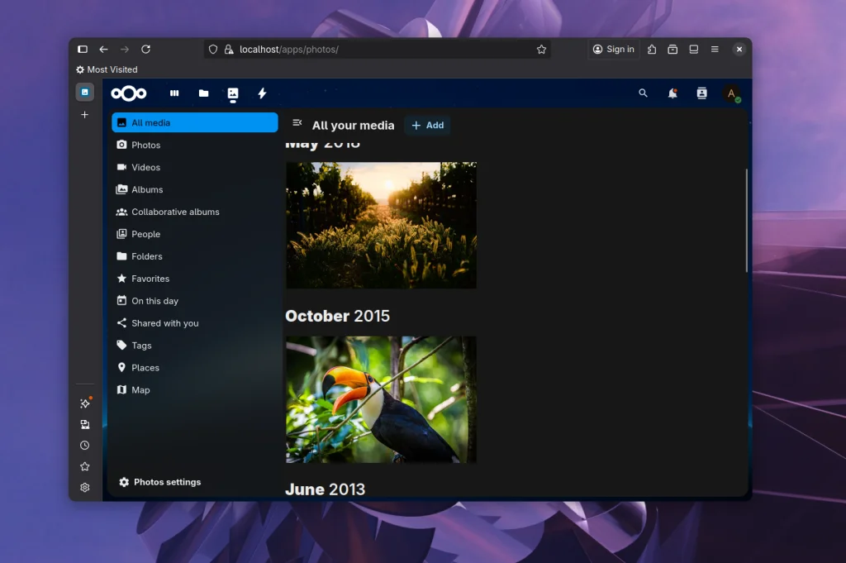Switch to the Albums section
Screen dimensions: 846x563
145,189
